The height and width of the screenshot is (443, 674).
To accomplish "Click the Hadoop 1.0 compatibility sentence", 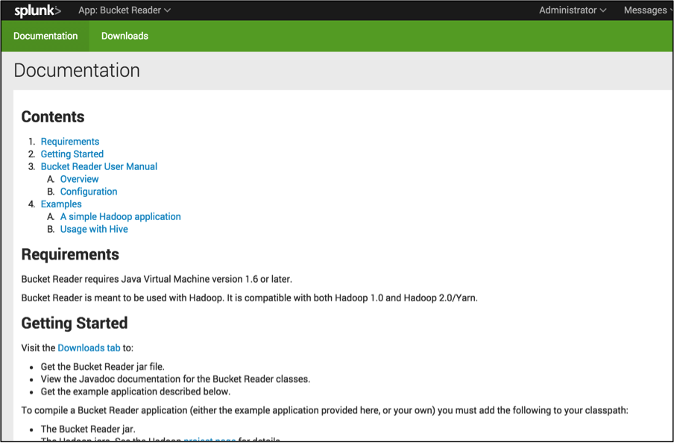I will click(x=249, y=298).
